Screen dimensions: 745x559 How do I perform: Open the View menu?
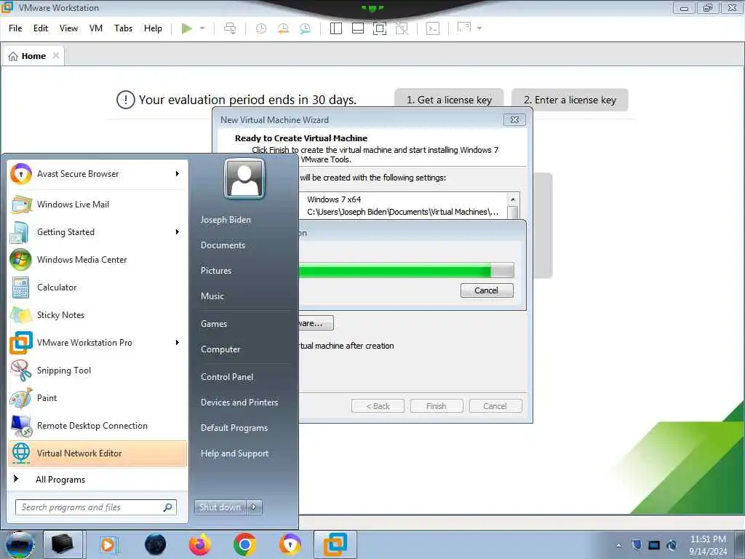(x=68, y=28)
